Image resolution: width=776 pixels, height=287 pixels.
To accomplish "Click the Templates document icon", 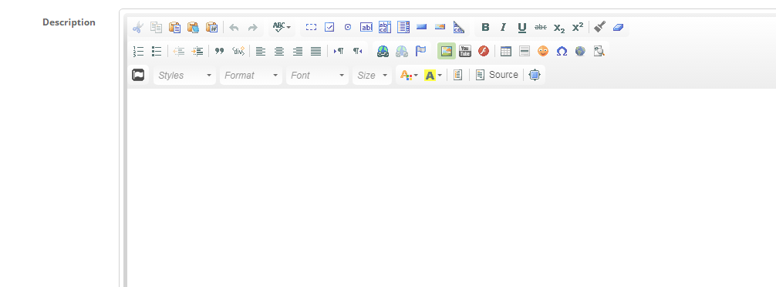I will click(x=457, y=75).
